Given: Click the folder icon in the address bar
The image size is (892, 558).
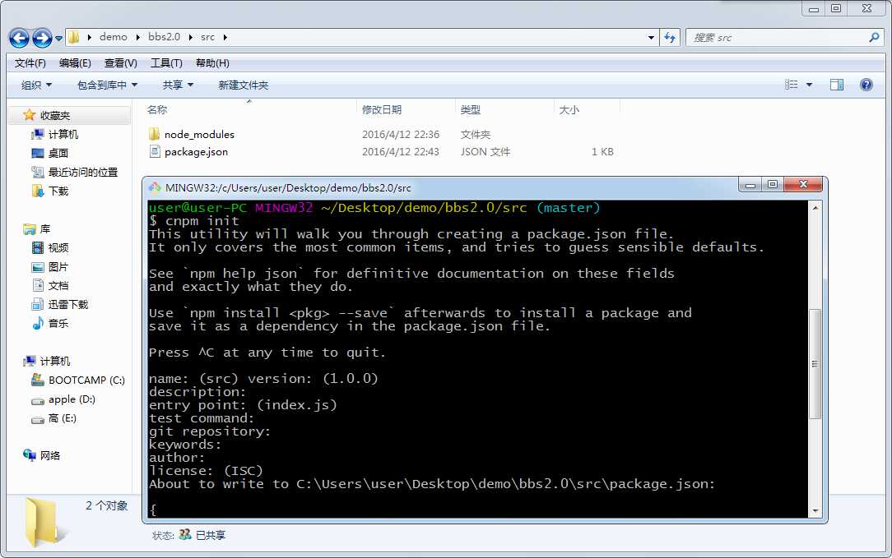Looking at the screenshot, I should [x=74, y=38].
